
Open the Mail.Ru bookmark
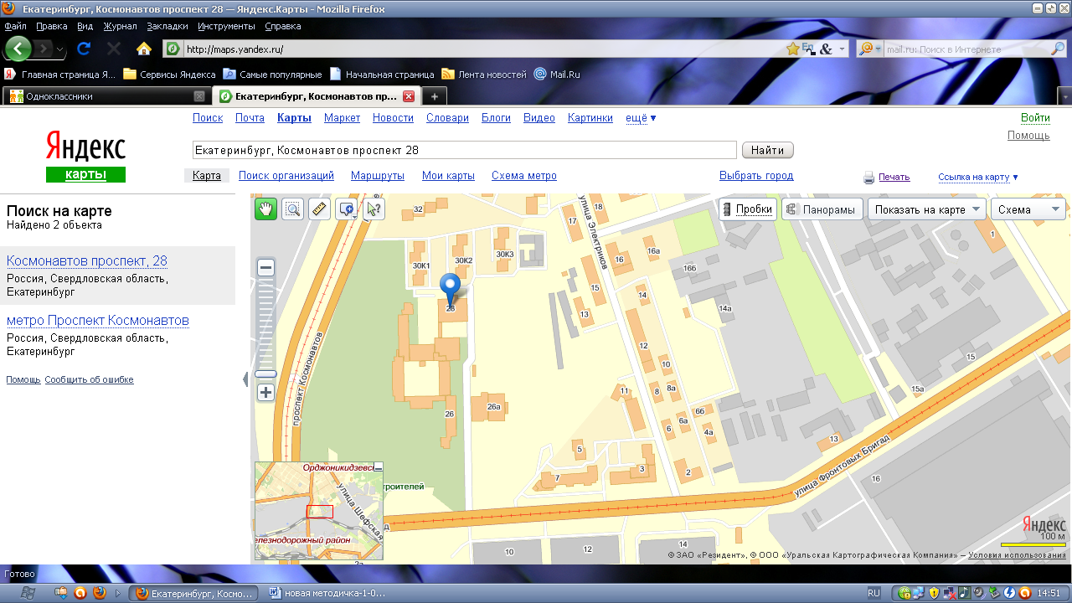point(557,75)
